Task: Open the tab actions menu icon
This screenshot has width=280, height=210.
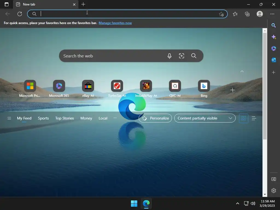Action: coord(7,4)
